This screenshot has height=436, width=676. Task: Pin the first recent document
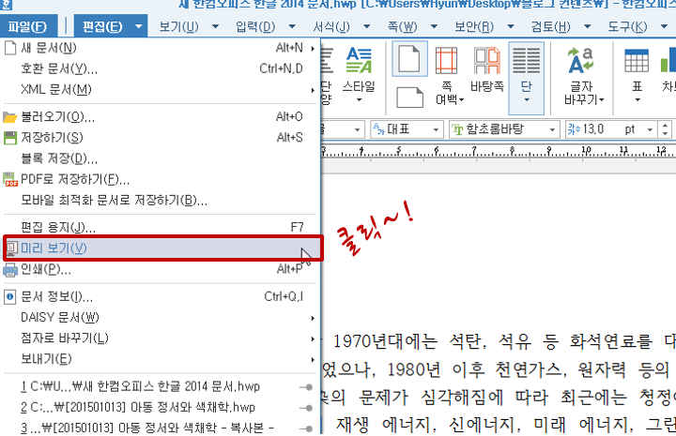pyautogui.click(x=306, y=387)
